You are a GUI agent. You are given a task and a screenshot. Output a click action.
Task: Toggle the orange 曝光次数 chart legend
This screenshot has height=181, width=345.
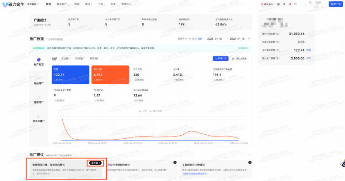pos(155,111)
